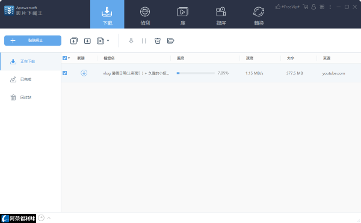This screenshot has height=223, width=361.
Task: Click the video file download icon
Action: 100,41
